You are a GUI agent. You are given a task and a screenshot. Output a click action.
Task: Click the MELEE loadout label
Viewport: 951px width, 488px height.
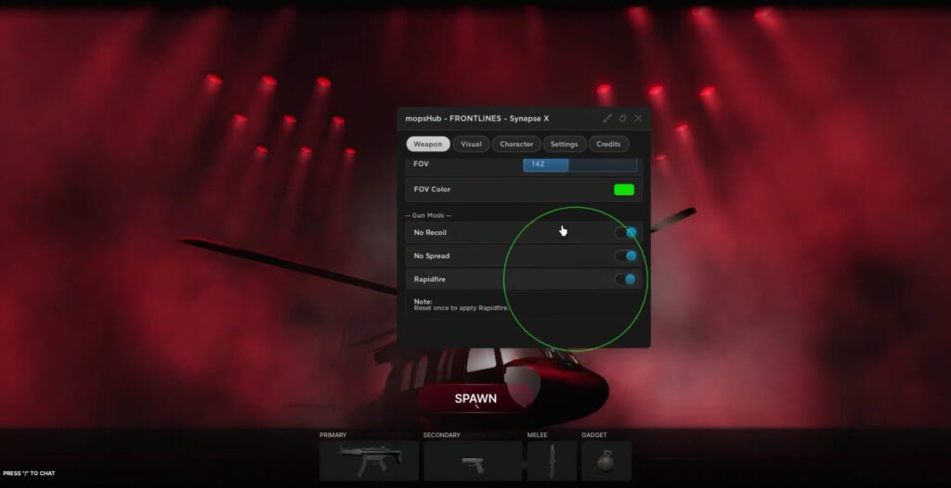(537, 434)
